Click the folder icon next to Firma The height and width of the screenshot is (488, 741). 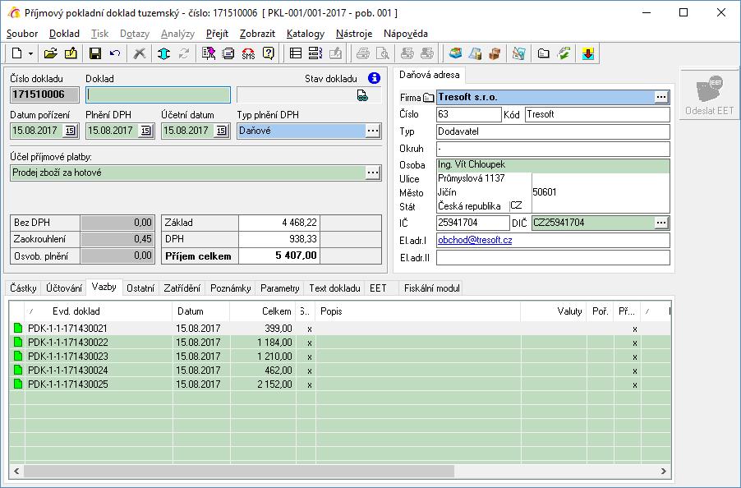click(x=429, y=98)
